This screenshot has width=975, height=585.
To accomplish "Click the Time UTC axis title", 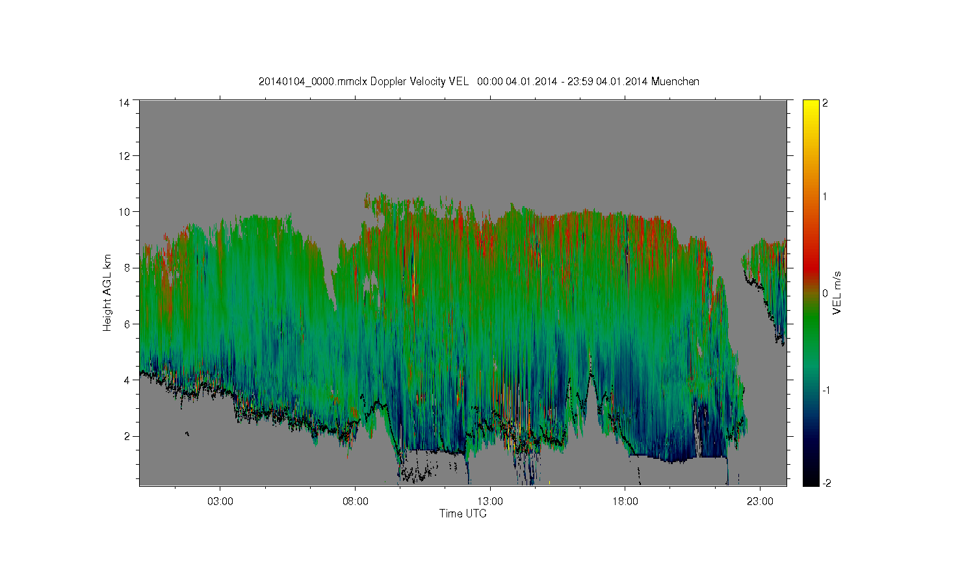I will click(x=463, y=513).
